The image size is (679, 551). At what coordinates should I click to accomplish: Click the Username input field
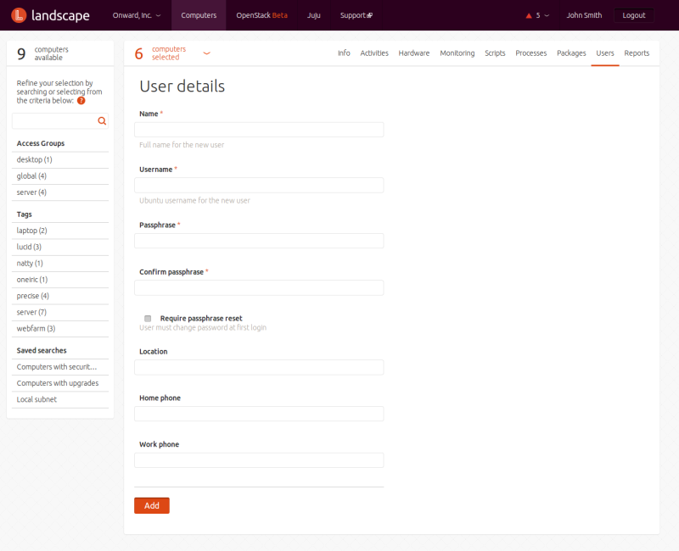coord(259,185)
